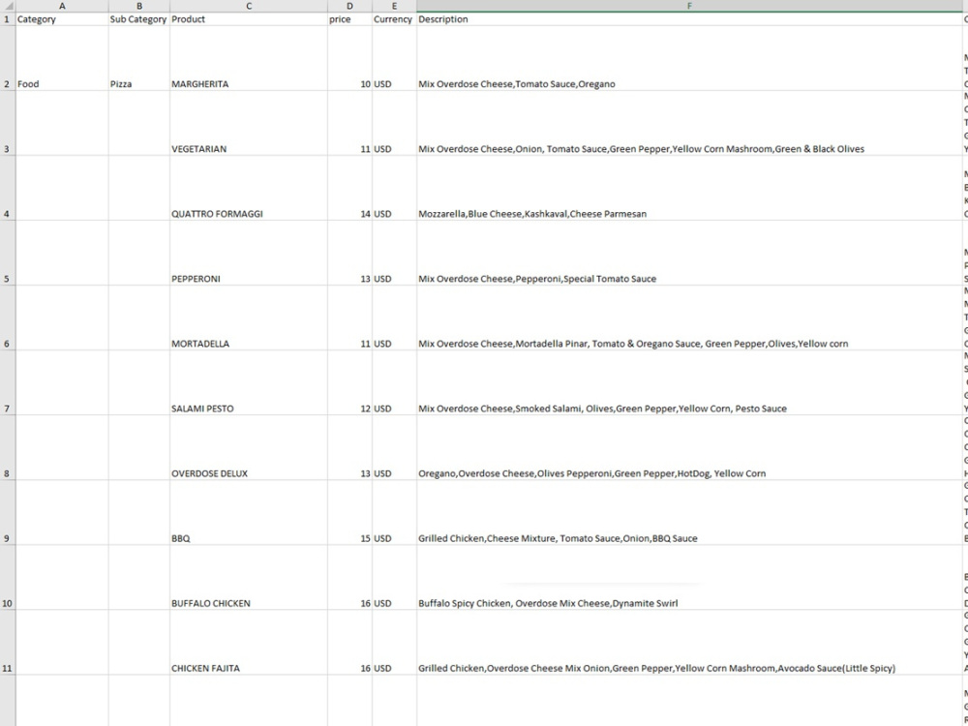Select row 5 header
The height and width of the screenshot is (726, 968).
[x=8, y=253]
